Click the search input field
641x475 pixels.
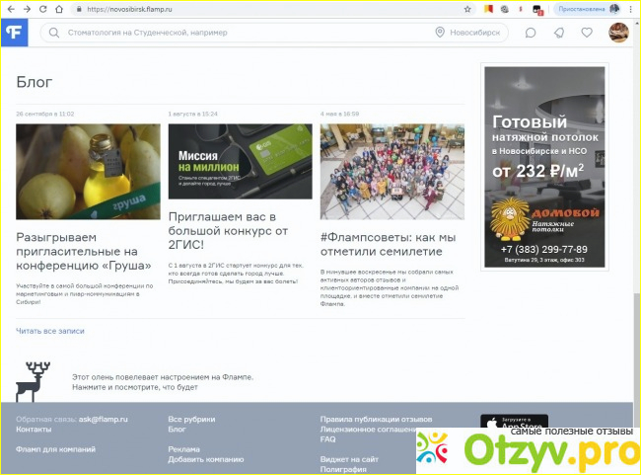(x=237, y=33)
